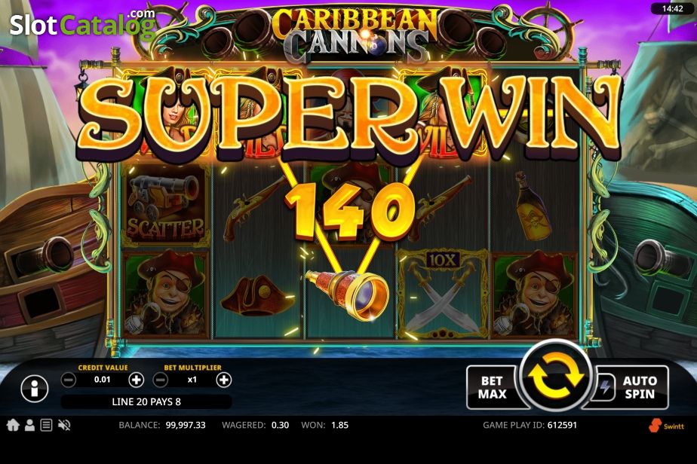Click the Bet Max button
This screenshot has height=464, width=697.
pos(492,387)
